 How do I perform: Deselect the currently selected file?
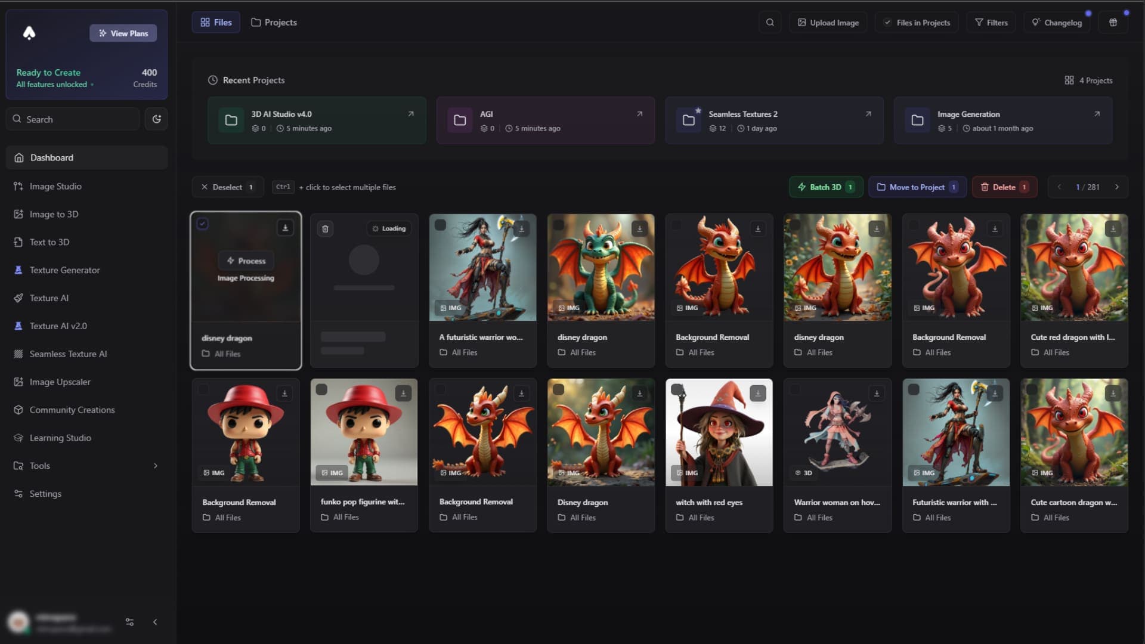coord(227,187)
